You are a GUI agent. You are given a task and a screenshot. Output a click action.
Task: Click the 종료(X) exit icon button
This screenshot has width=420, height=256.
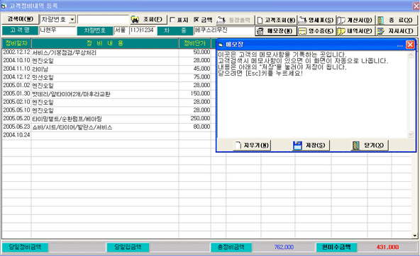click(x=396, y=20)
